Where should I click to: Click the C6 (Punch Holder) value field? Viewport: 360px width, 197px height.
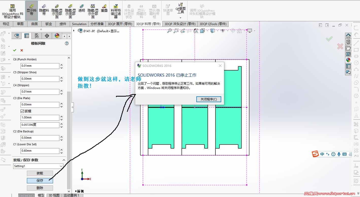coord(40,66)
